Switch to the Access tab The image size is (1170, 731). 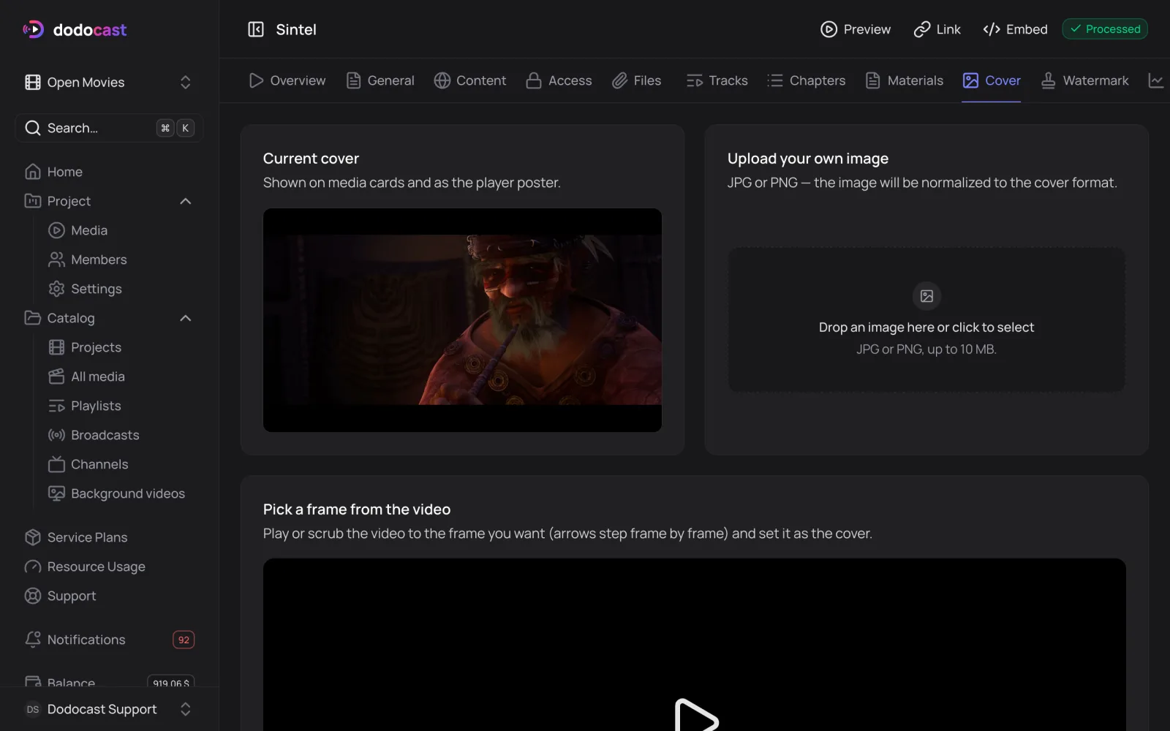pyautogui.click(x=559, y=80)
